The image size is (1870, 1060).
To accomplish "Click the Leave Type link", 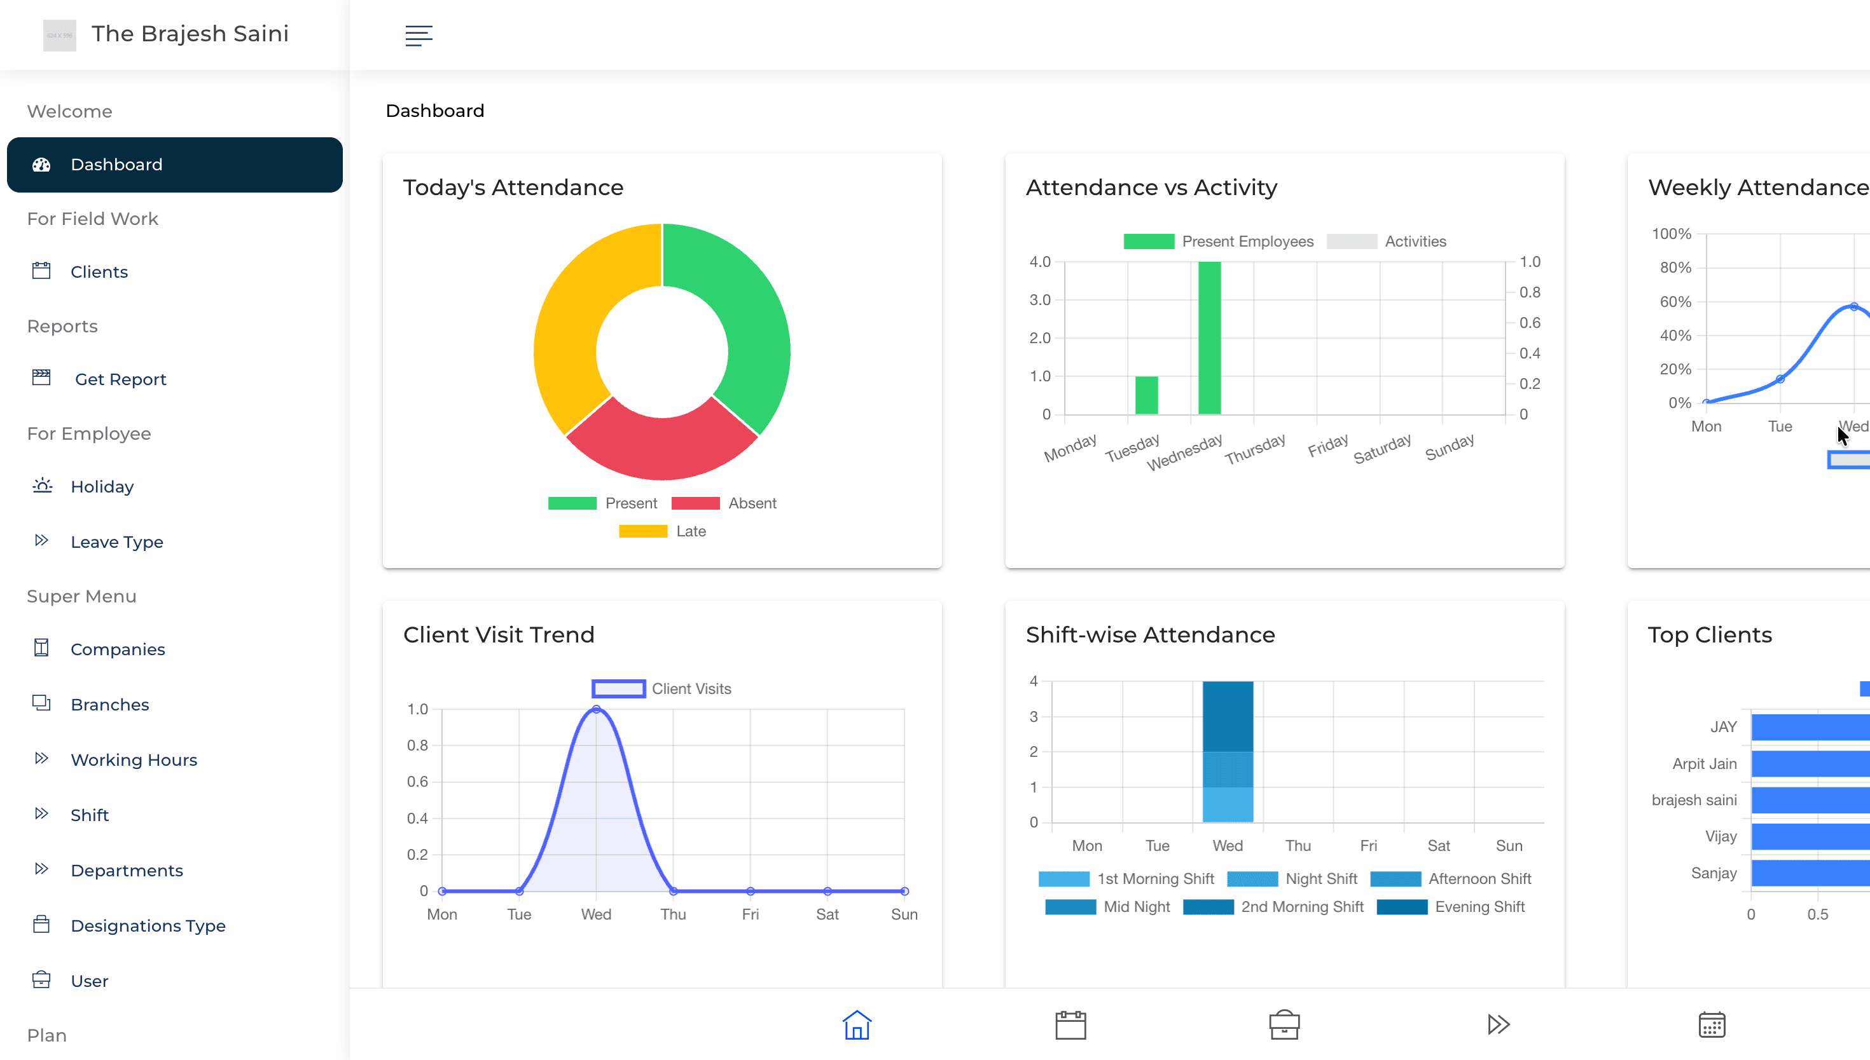I will [x=116, y=541].
